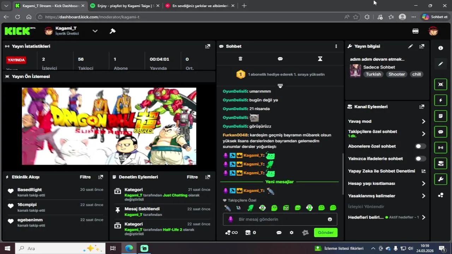Select the Turkish tag
Viewport: 452px width, 254px height.
(373, 74)
